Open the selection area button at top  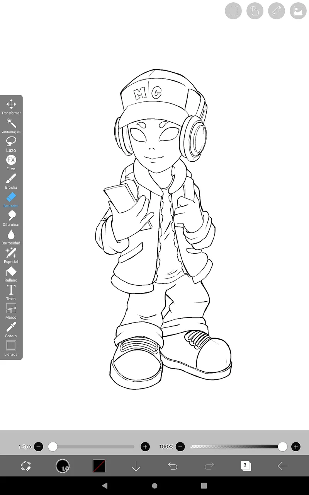[x=233, y=11]
